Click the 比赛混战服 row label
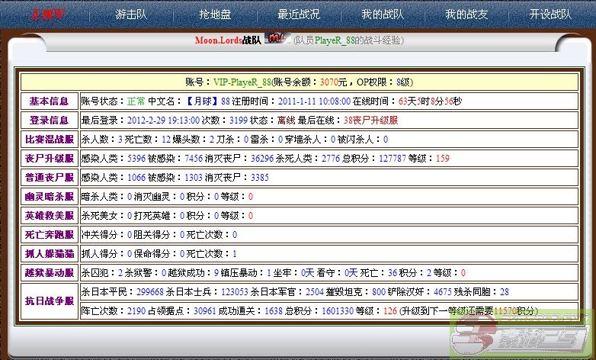Screen dimensions: 596x360 click(50, 139)
